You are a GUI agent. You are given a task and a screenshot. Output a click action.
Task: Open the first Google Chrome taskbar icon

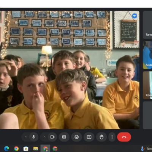(x=16, y=149)
